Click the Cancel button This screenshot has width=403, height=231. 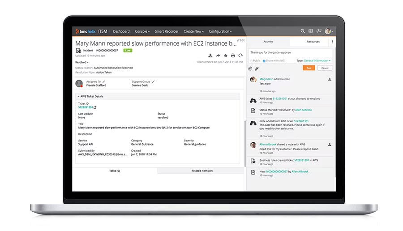point(325,68)
